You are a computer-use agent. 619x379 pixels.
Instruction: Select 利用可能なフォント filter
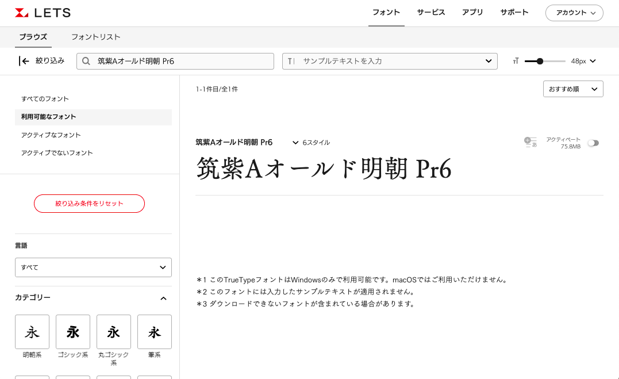click(93, 117)
